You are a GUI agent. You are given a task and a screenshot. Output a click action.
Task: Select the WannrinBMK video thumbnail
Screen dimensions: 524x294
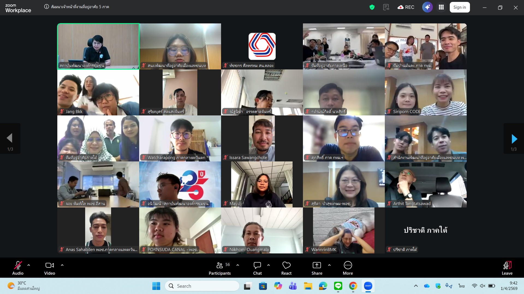pyautogui.click(x=344, y=230)
